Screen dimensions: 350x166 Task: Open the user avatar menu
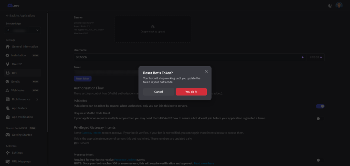pos(339,5)
